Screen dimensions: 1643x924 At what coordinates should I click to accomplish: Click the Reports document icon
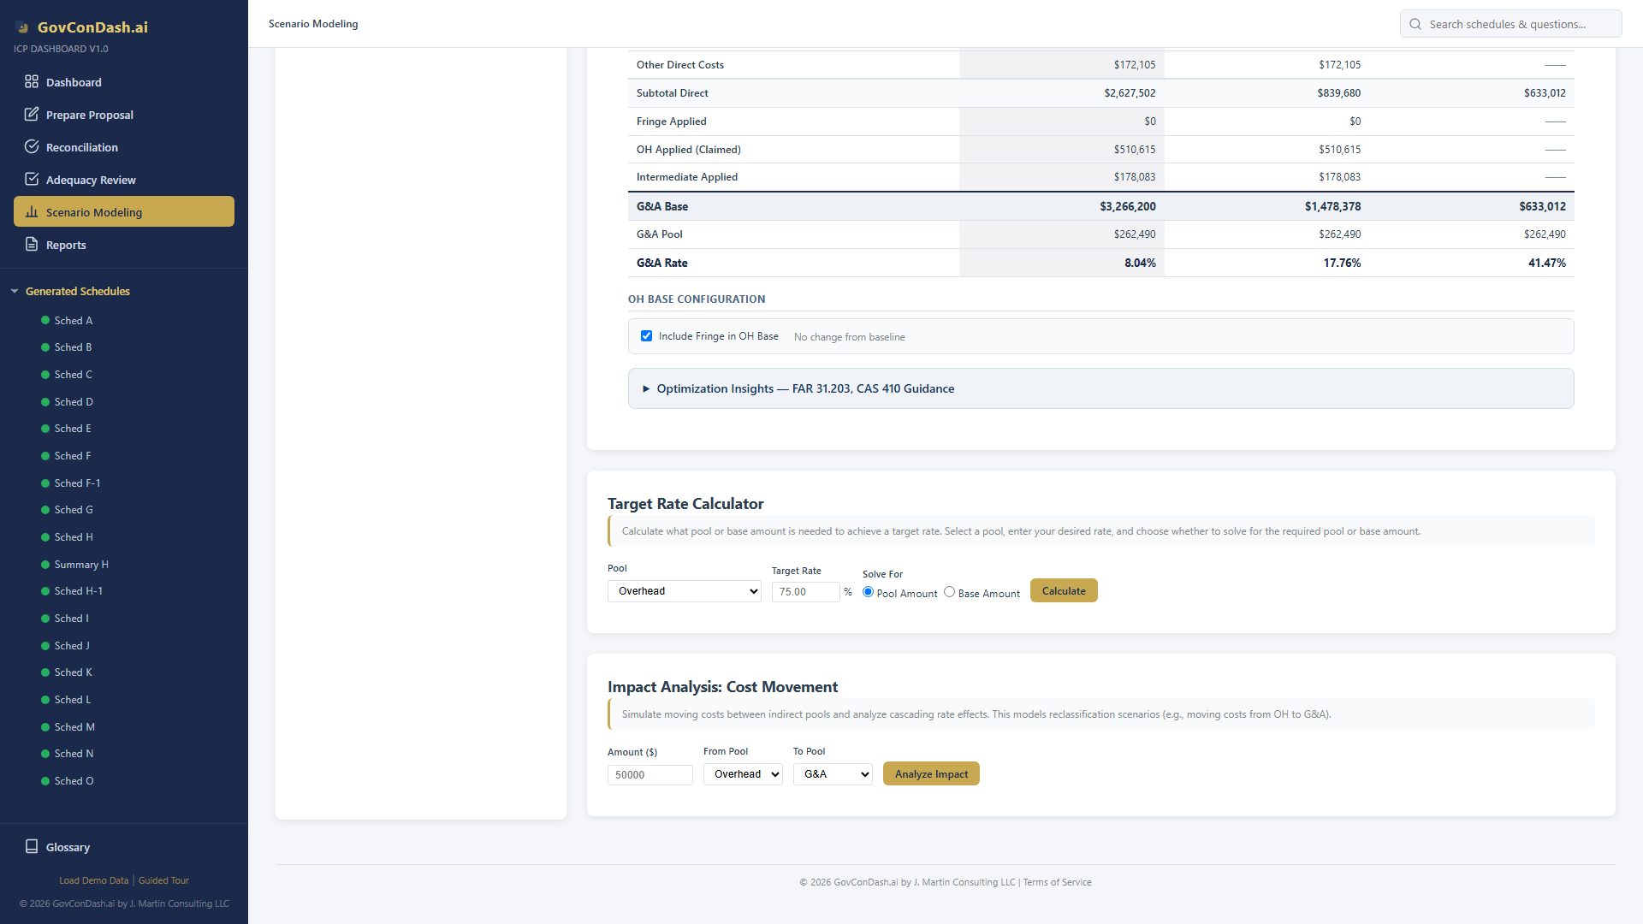pyautogui.click(x=32, y=245)
